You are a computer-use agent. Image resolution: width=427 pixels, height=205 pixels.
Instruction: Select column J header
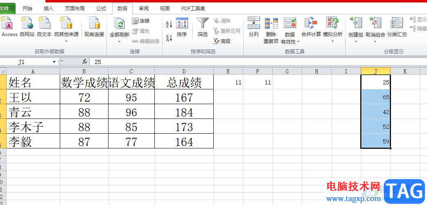coord(375,71)
